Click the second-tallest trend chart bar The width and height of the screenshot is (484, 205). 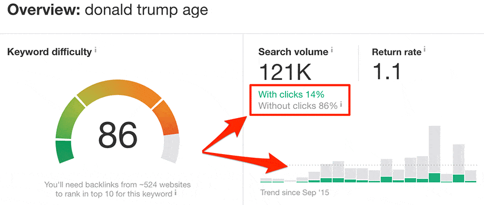pyautogui.click(x=458, y=163)
